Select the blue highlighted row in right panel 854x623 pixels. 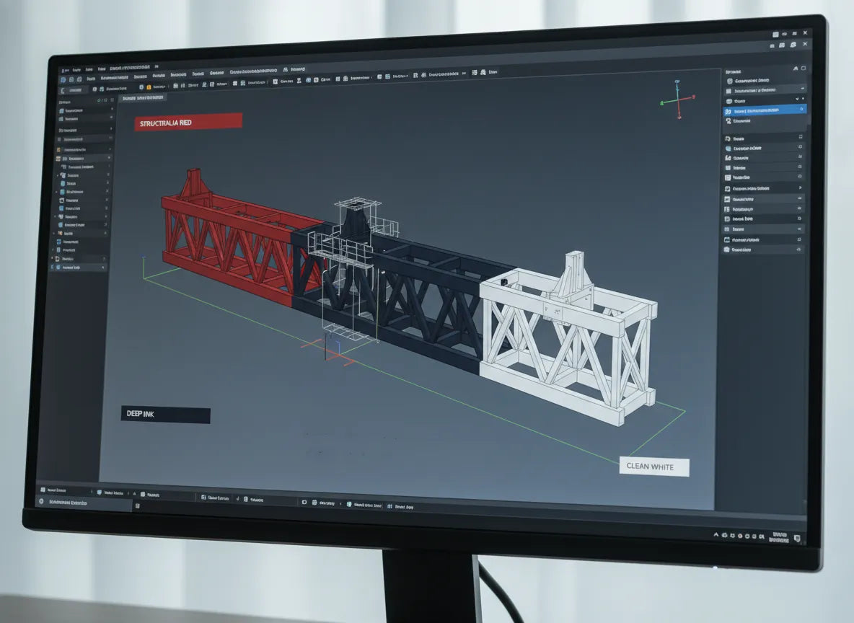coord(765,110)
